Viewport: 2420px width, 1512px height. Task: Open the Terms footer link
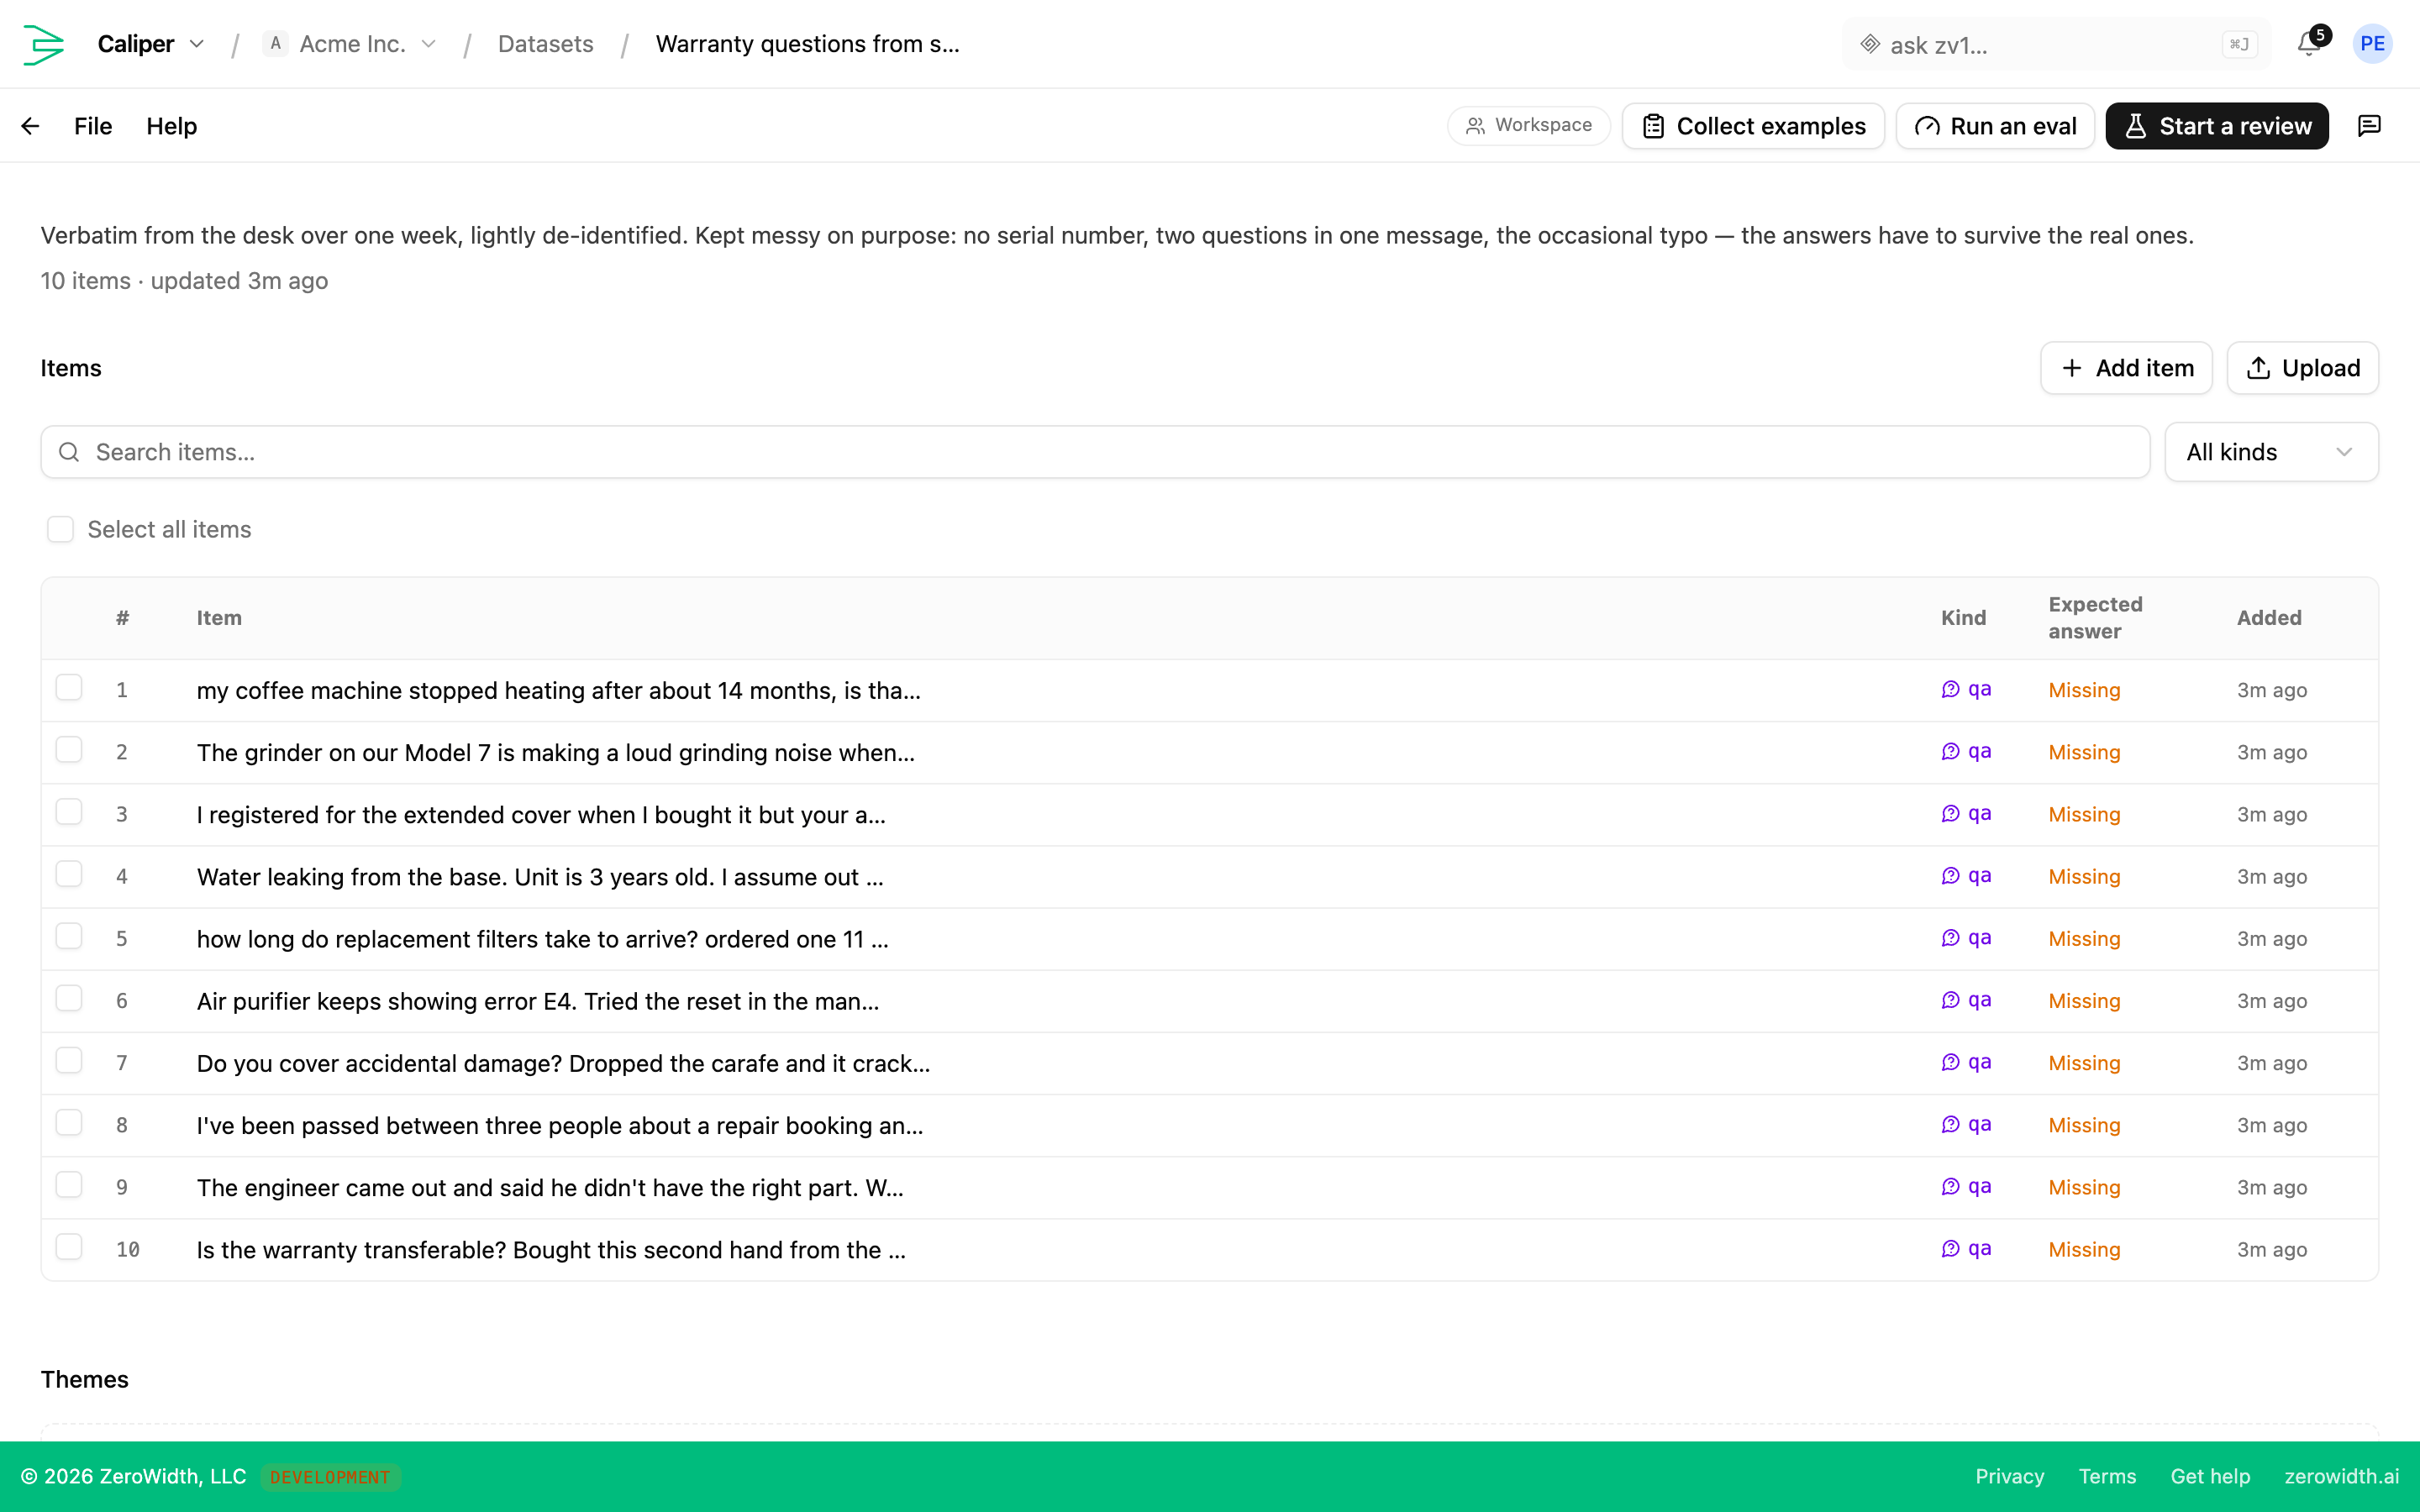[x=2107, y=1476]
